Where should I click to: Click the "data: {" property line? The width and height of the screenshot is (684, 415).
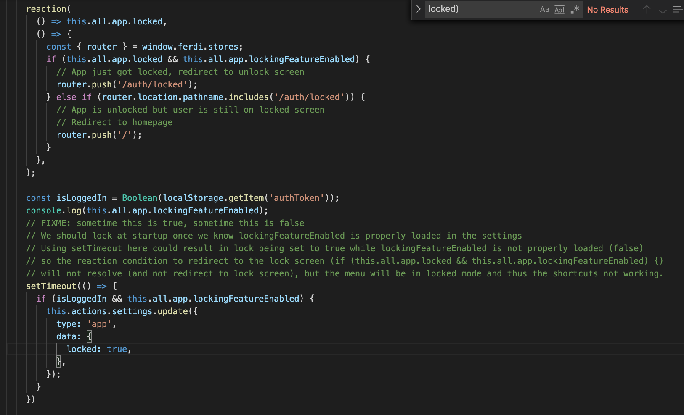click(x=74, y=336)
